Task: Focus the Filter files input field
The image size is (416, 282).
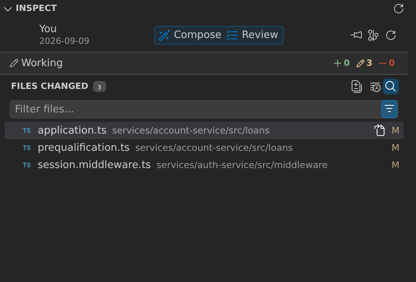Action: [x=195, y=109]
